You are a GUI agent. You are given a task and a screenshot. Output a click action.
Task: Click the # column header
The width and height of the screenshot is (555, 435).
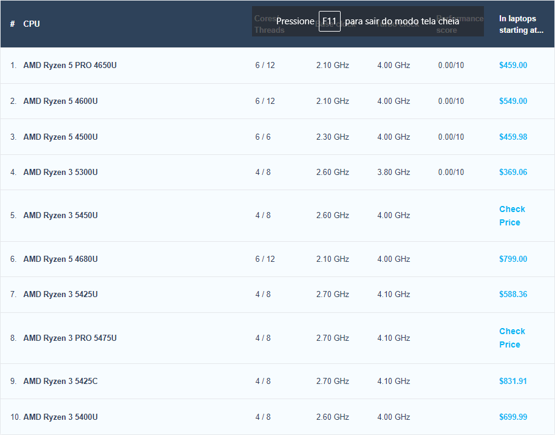[12, 24]
